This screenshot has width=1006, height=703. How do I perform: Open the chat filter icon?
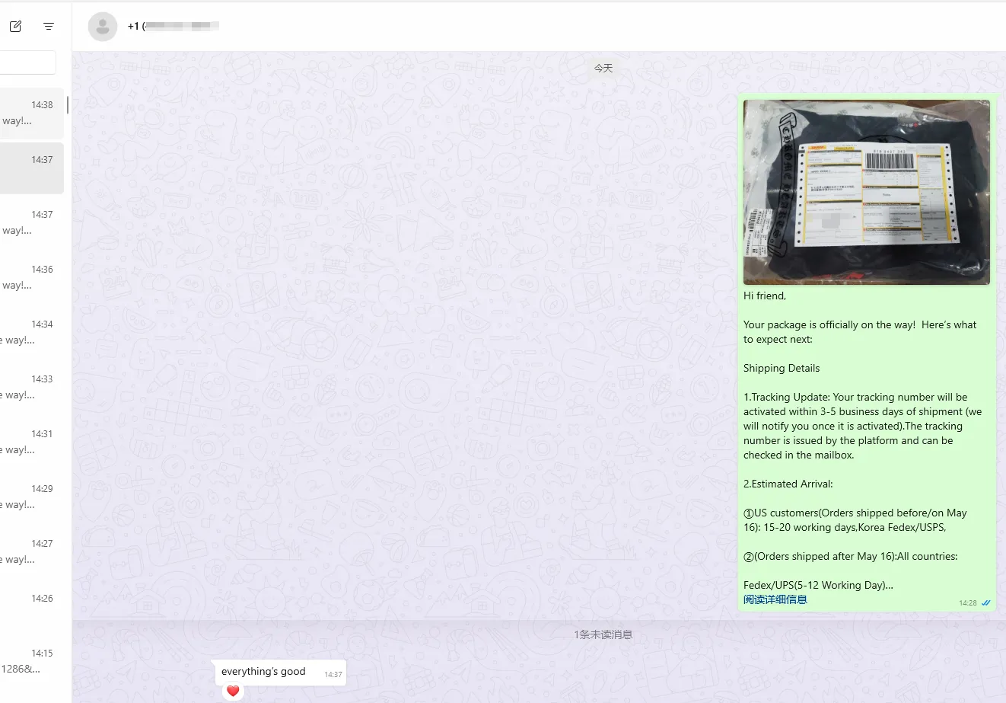49,26
